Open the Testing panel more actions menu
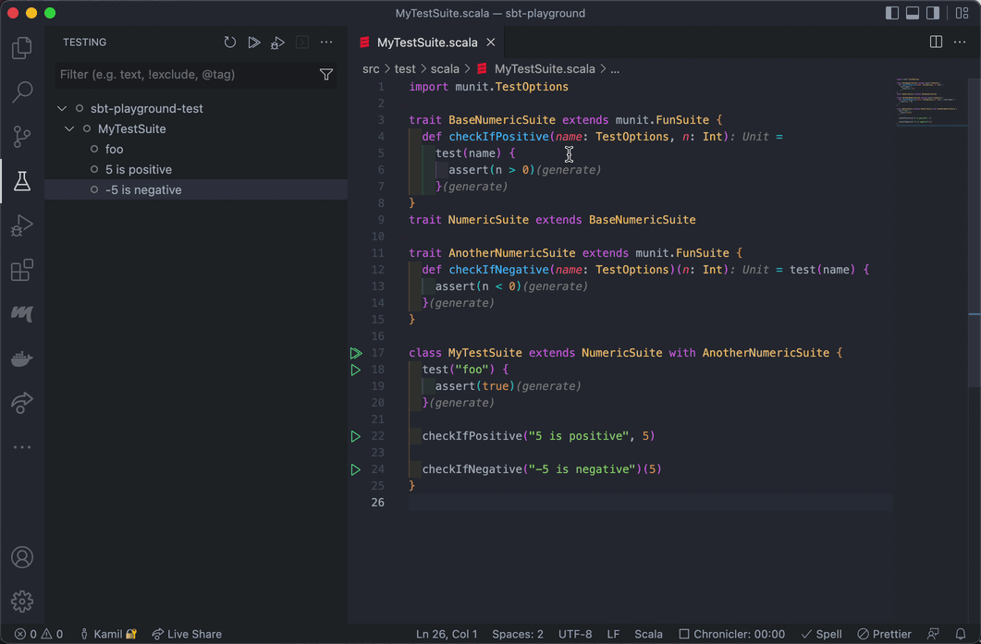This screenshot has height=644, width=981. point(326,42)
